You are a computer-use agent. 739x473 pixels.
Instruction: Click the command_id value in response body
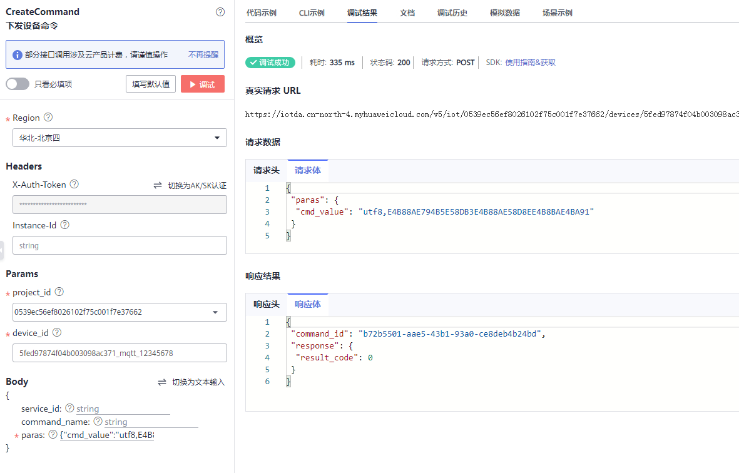click(450, 334)
